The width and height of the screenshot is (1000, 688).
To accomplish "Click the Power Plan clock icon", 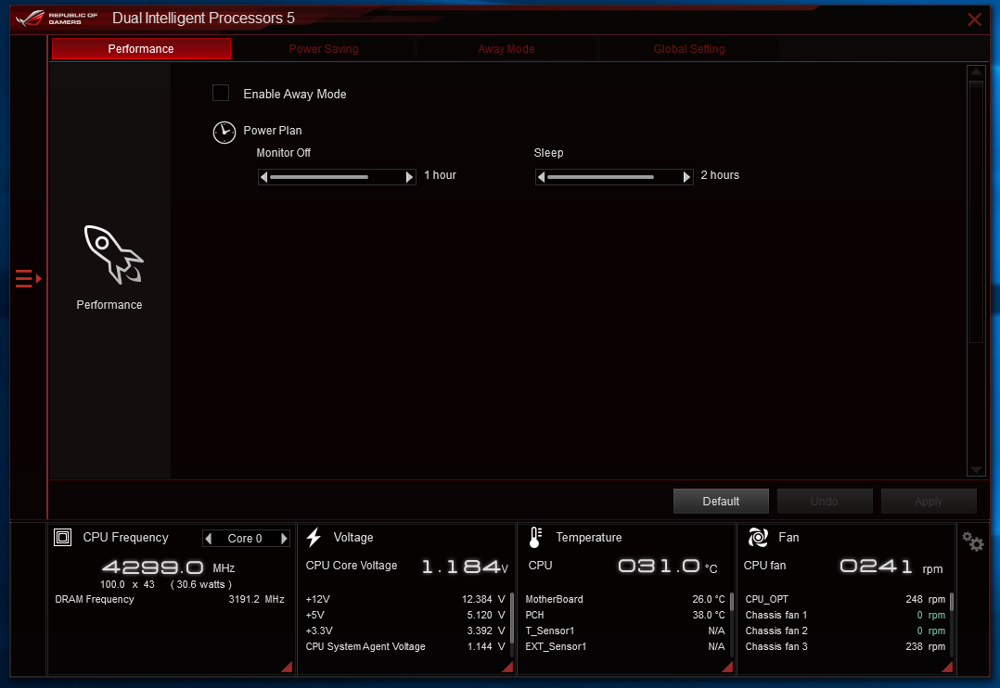I will pos(224,133).
